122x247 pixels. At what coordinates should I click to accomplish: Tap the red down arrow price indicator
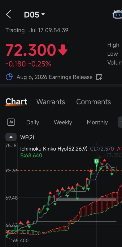tap(63, 50)
